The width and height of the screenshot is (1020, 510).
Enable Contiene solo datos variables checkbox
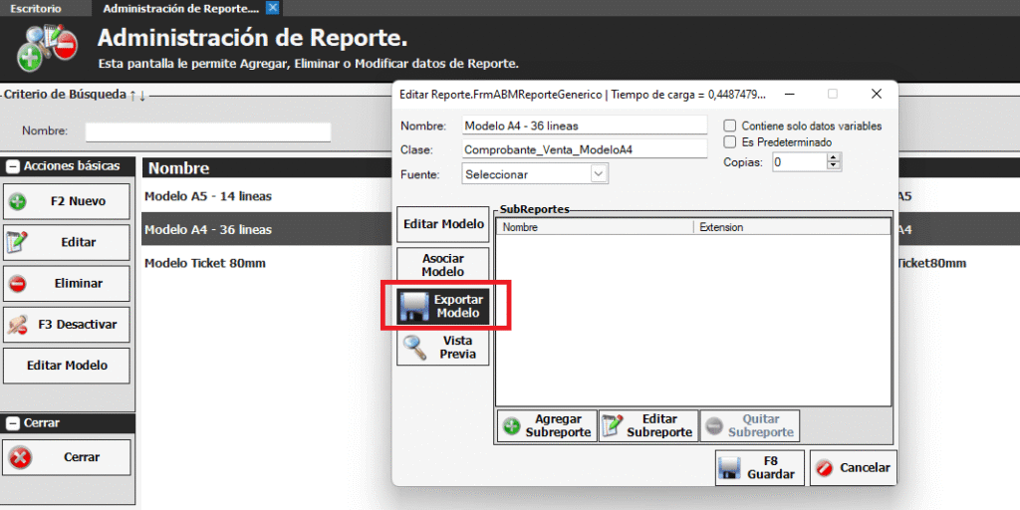pos(730,127)
